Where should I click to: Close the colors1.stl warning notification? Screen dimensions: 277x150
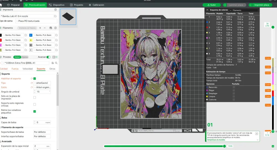[x=257, y=134]
